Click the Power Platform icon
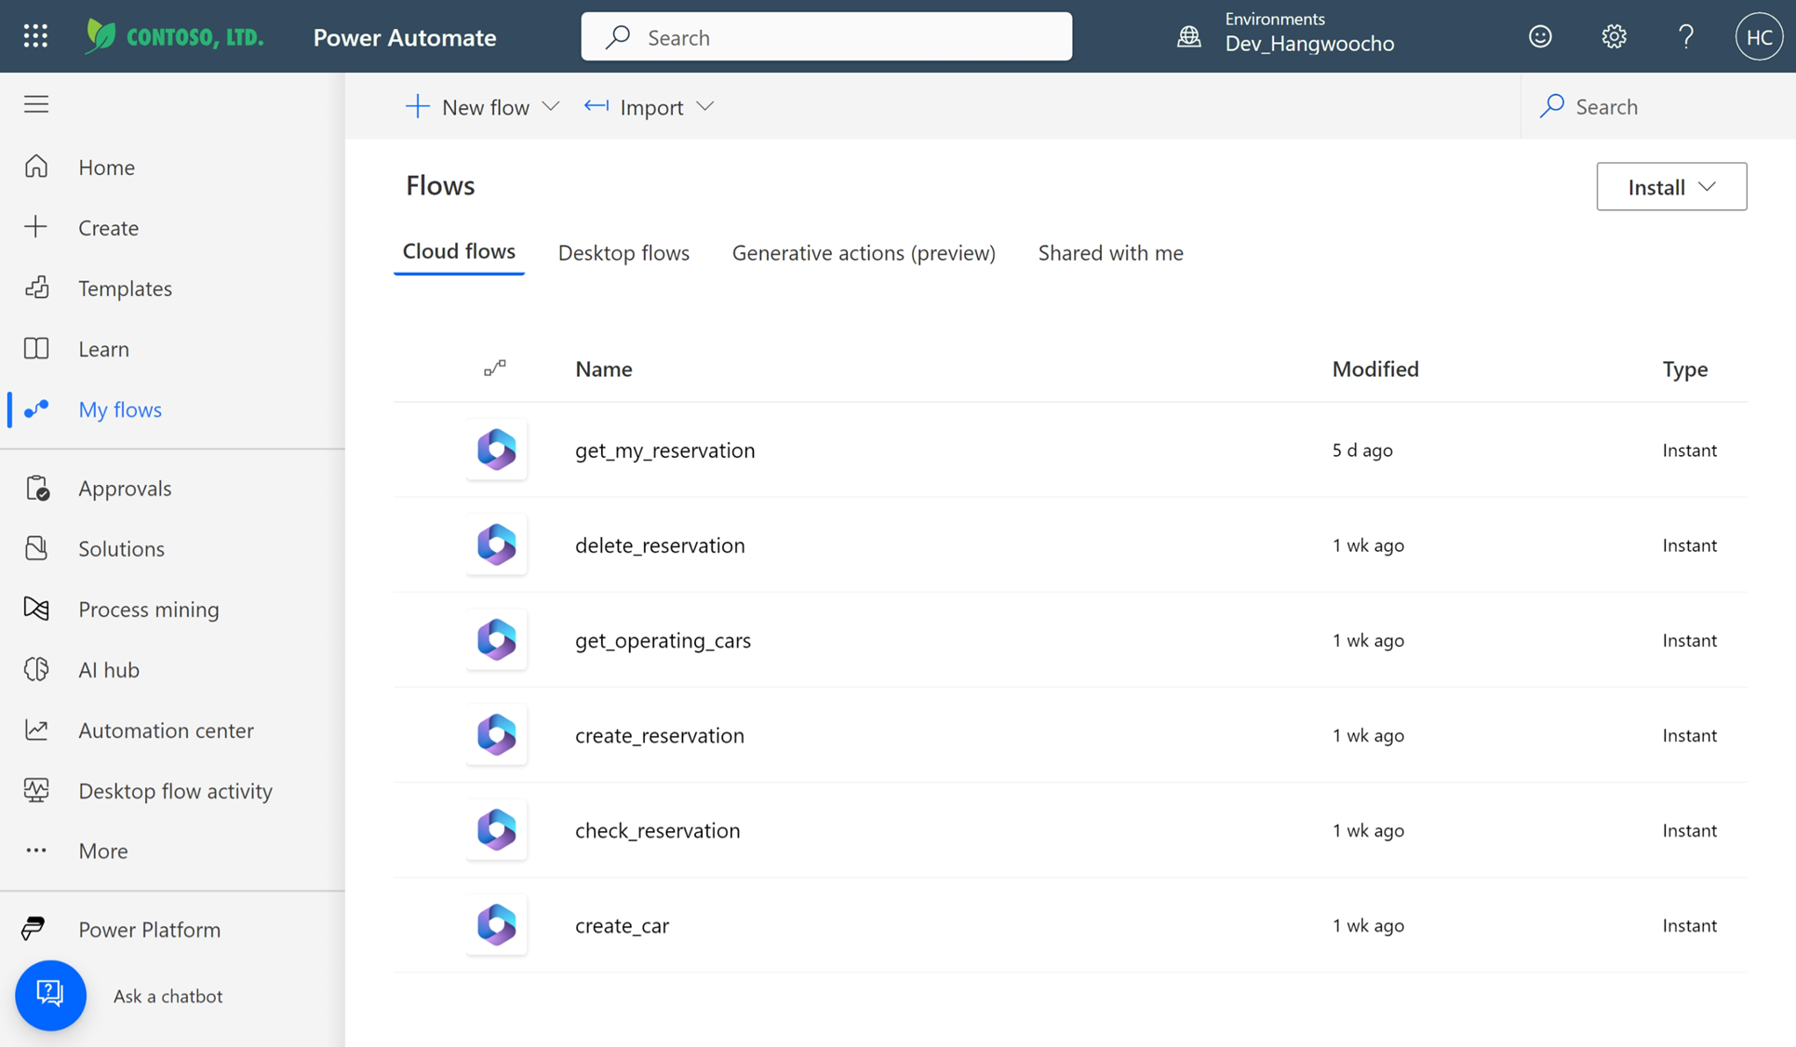Viewport: 1796px width, 1047px height. pyautogui.click(x=34, y=929)
